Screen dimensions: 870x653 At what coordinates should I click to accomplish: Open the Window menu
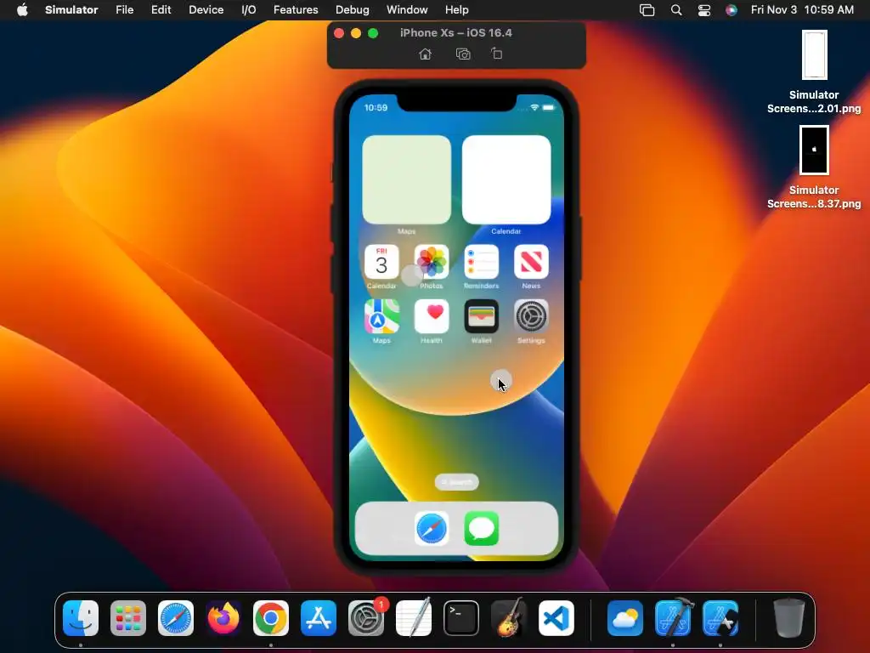[x=407, y=10]
